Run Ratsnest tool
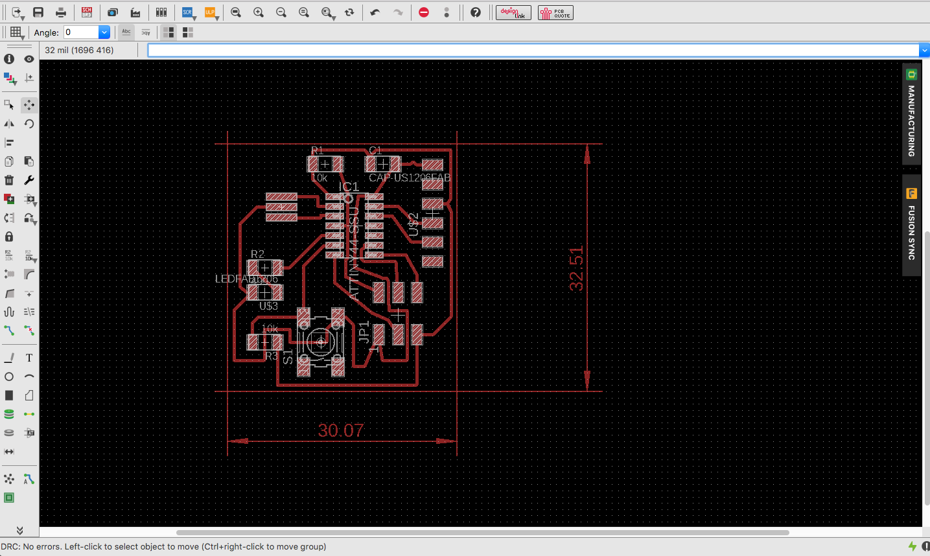 click(x=9, y=479)
